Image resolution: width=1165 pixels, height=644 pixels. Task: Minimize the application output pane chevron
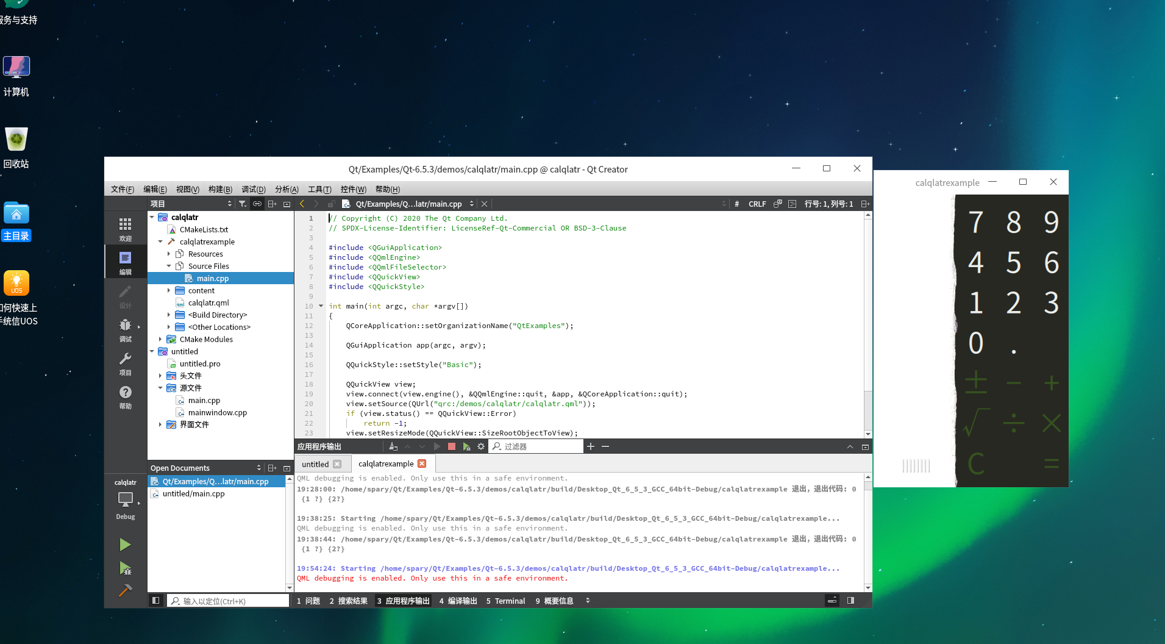click(x=850, y=446)
